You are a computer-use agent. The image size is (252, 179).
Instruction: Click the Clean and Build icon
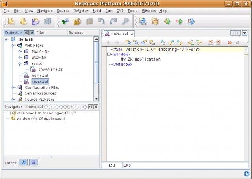[155, 21]
